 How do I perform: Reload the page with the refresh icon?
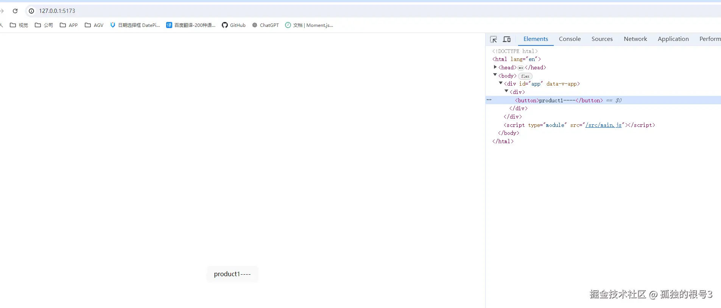15,11
